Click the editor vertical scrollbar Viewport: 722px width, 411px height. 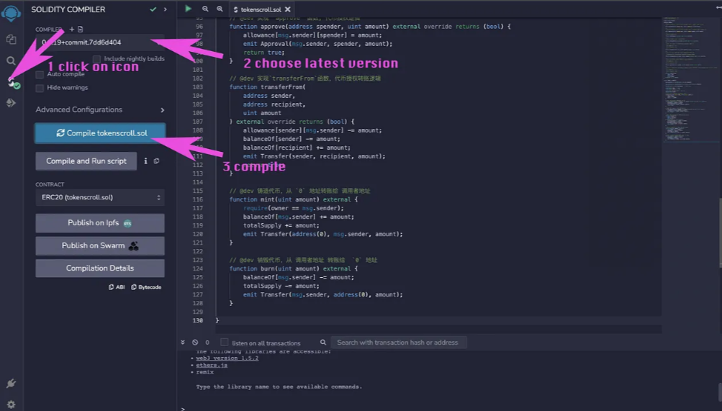coord(720,232)
